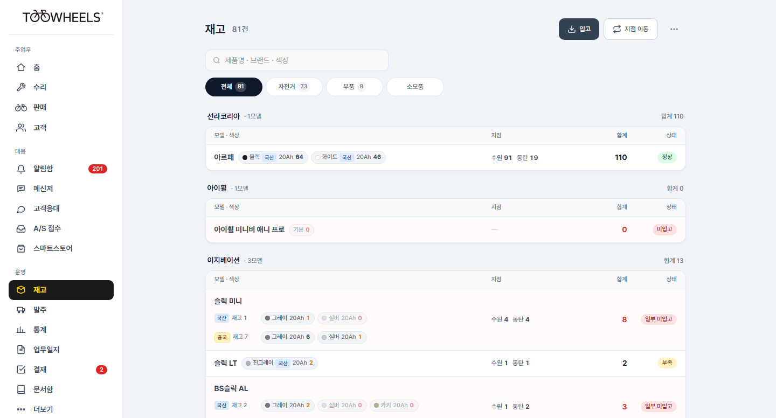Image resolution: width=776 pixels, height=418 pixels.
Task: Click the wrench icon for 수리
Action: (x=21, y=87)
